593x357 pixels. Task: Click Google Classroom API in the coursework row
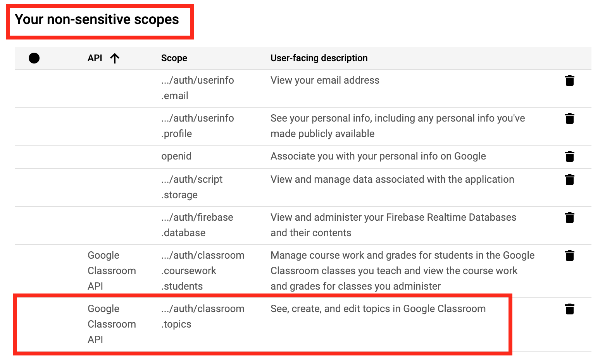click(x=112, y=271)
